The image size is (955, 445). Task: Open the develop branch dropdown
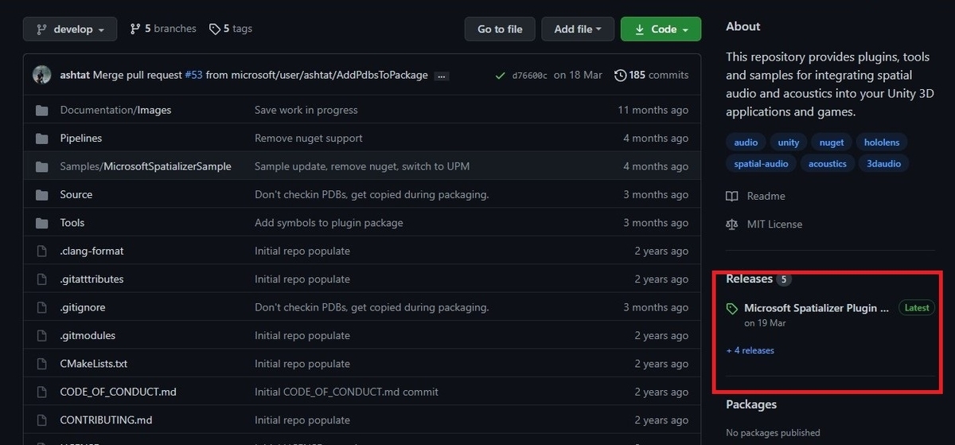pyautogui.click(x=70, y=29)
